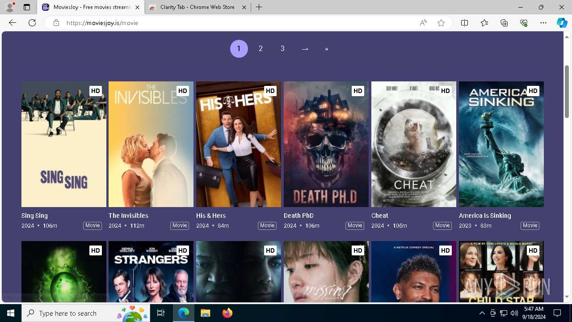Open Cheat movie poster
Viewport: 572px width, 322px height.
click(x=414, y=144)
